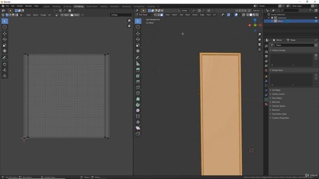Select the Rip Region tool

[x=138, y=134]
